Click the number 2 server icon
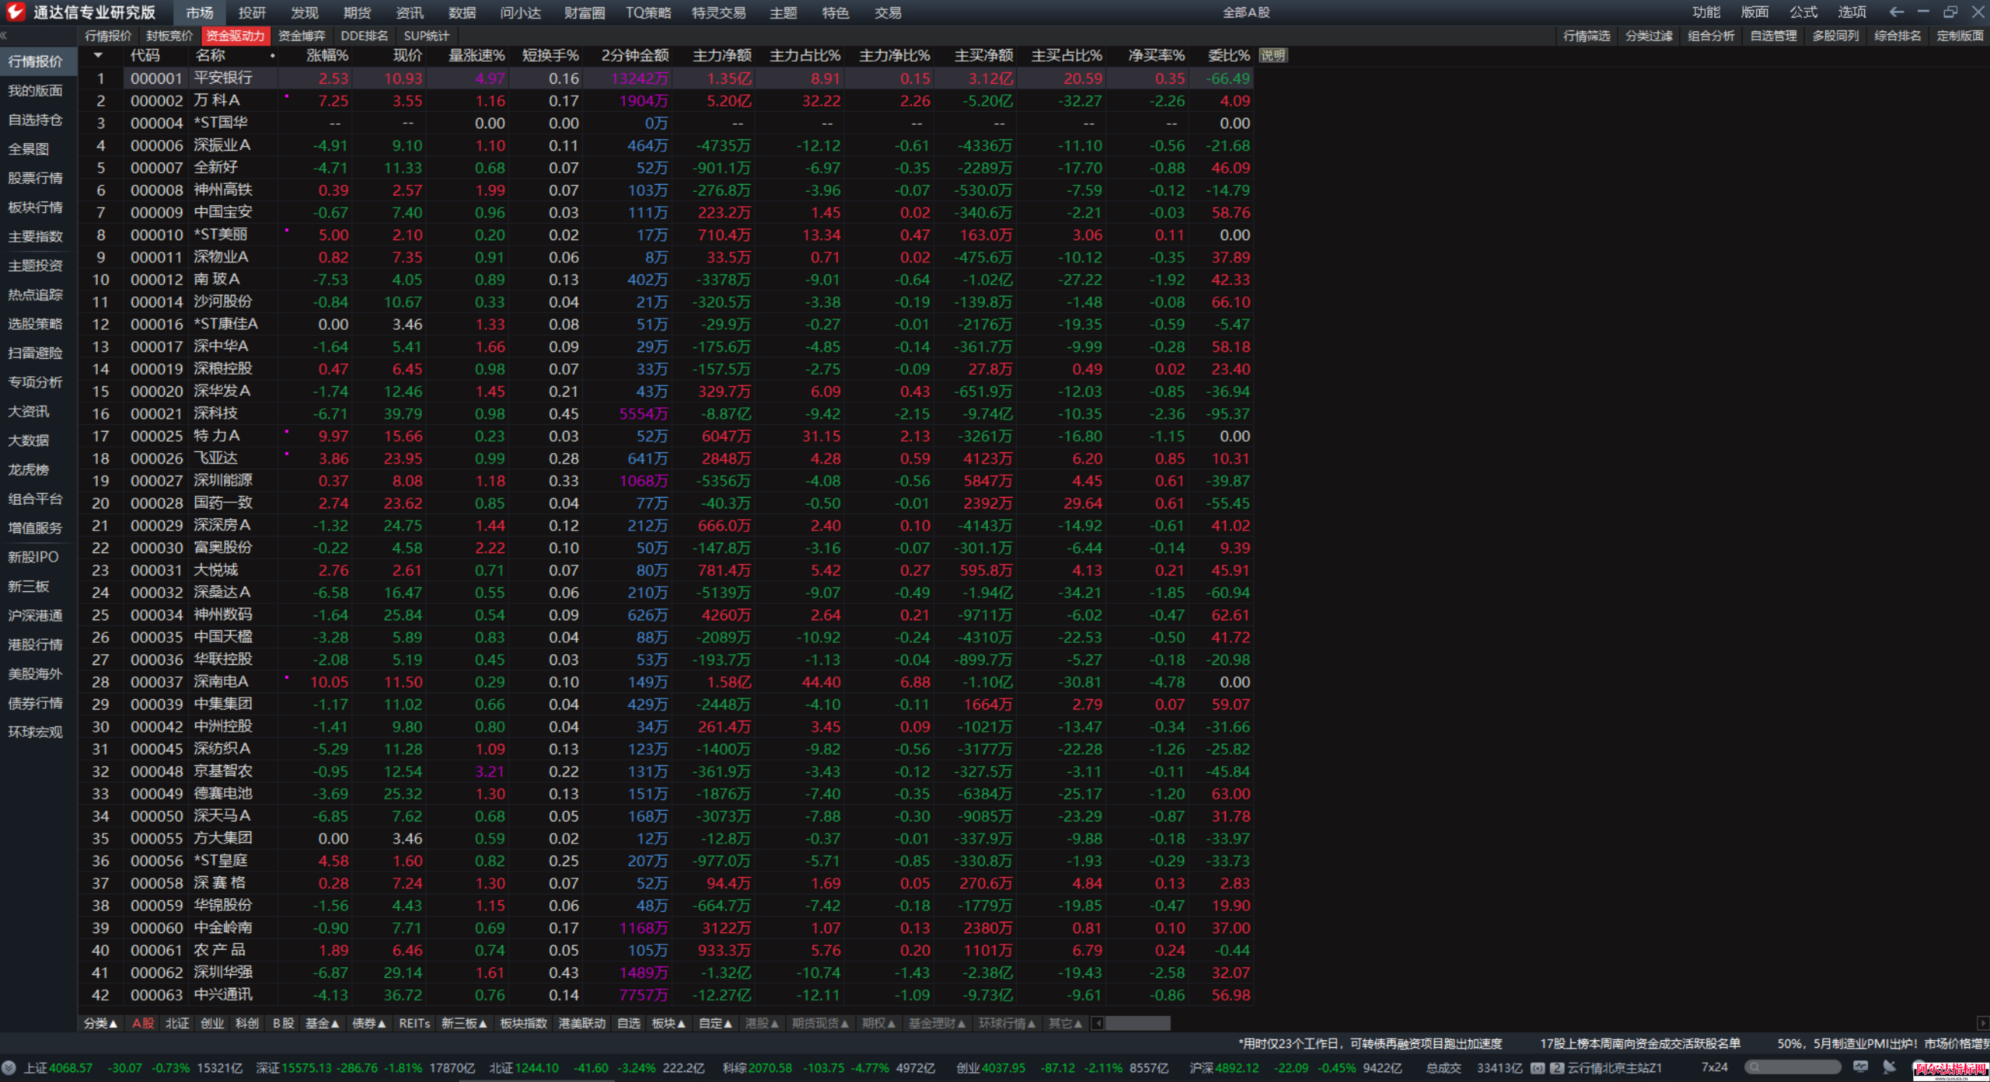 tap(1556, 1068)
